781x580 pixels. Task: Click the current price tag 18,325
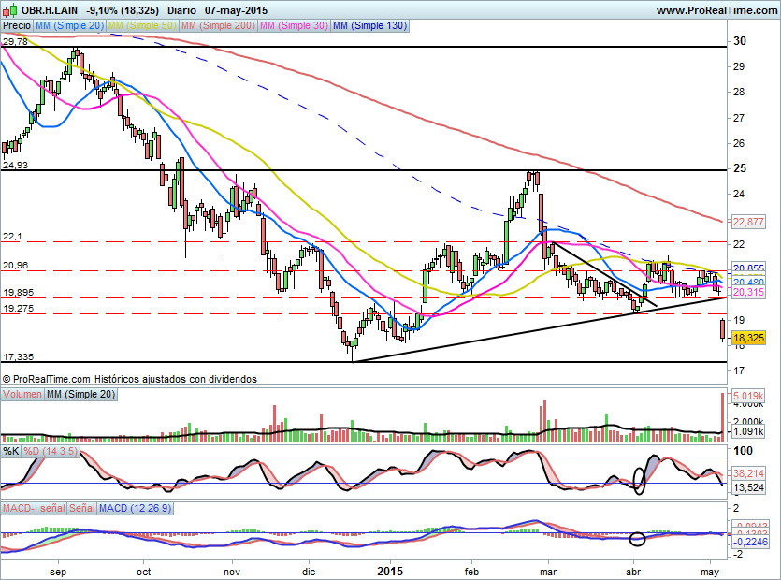click(750, 337)
